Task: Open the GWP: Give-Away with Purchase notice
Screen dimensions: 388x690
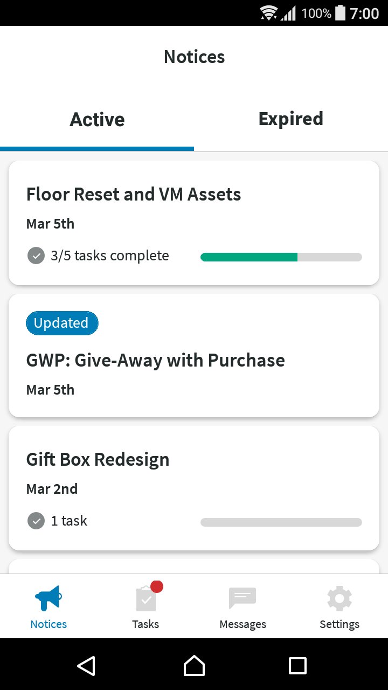Action: 156,360
